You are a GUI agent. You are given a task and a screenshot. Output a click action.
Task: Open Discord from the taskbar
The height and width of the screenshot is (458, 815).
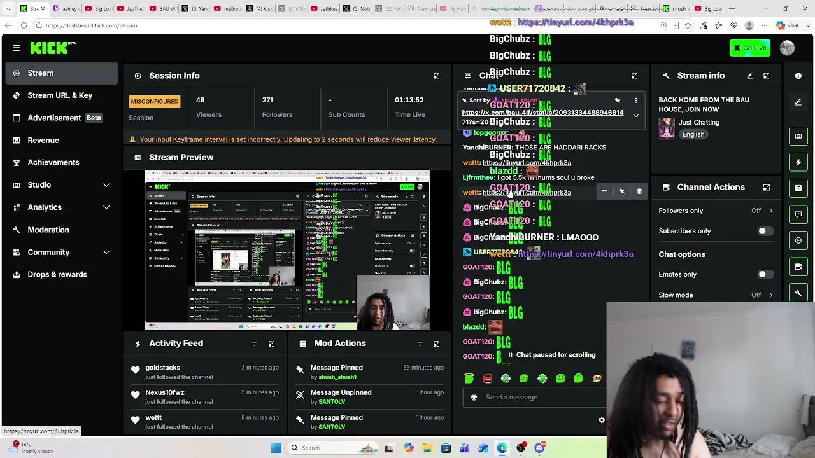[x=540, y=448]
